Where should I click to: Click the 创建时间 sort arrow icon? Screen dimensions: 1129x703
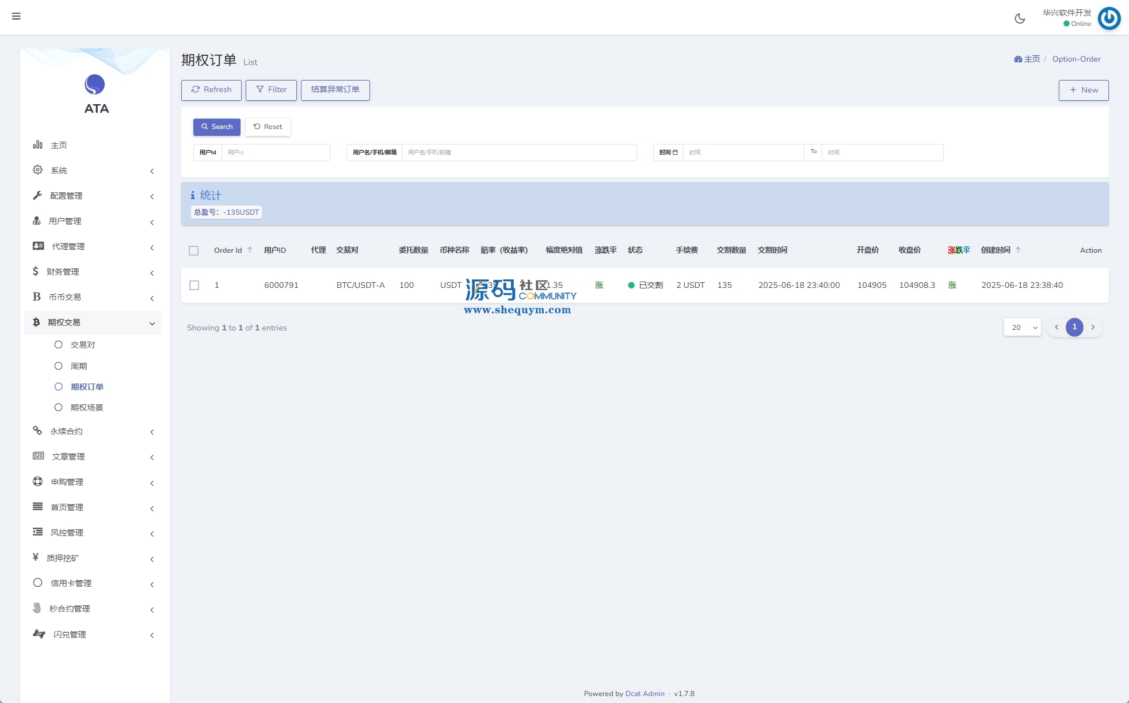coord(1018,250)
